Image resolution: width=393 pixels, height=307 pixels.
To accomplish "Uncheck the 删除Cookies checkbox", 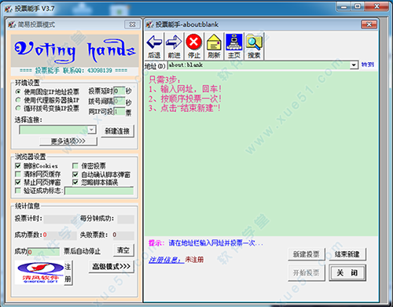I will click(18, 166).
